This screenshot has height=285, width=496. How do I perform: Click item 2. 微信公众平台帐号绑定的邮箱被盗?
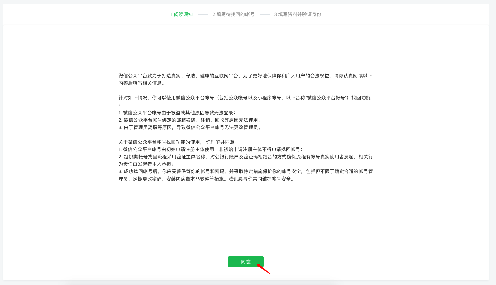coord(189,120)
